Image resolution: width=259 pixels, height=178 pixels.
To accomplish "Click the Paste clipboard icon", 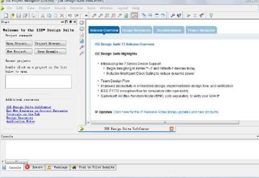I will pyautogui.click(x=56, y=15).
